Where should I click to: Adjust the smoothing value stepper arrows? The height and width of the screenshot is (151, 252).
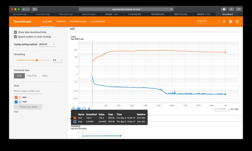tap(61, 60)
